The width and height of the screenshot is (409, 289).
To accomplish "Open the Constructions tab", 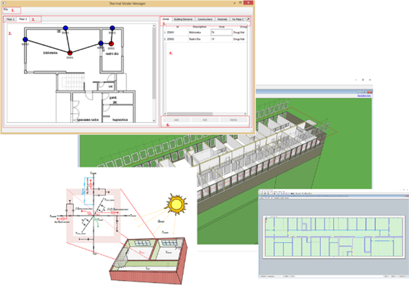I will pyautogui.click(x=205, y=19).
